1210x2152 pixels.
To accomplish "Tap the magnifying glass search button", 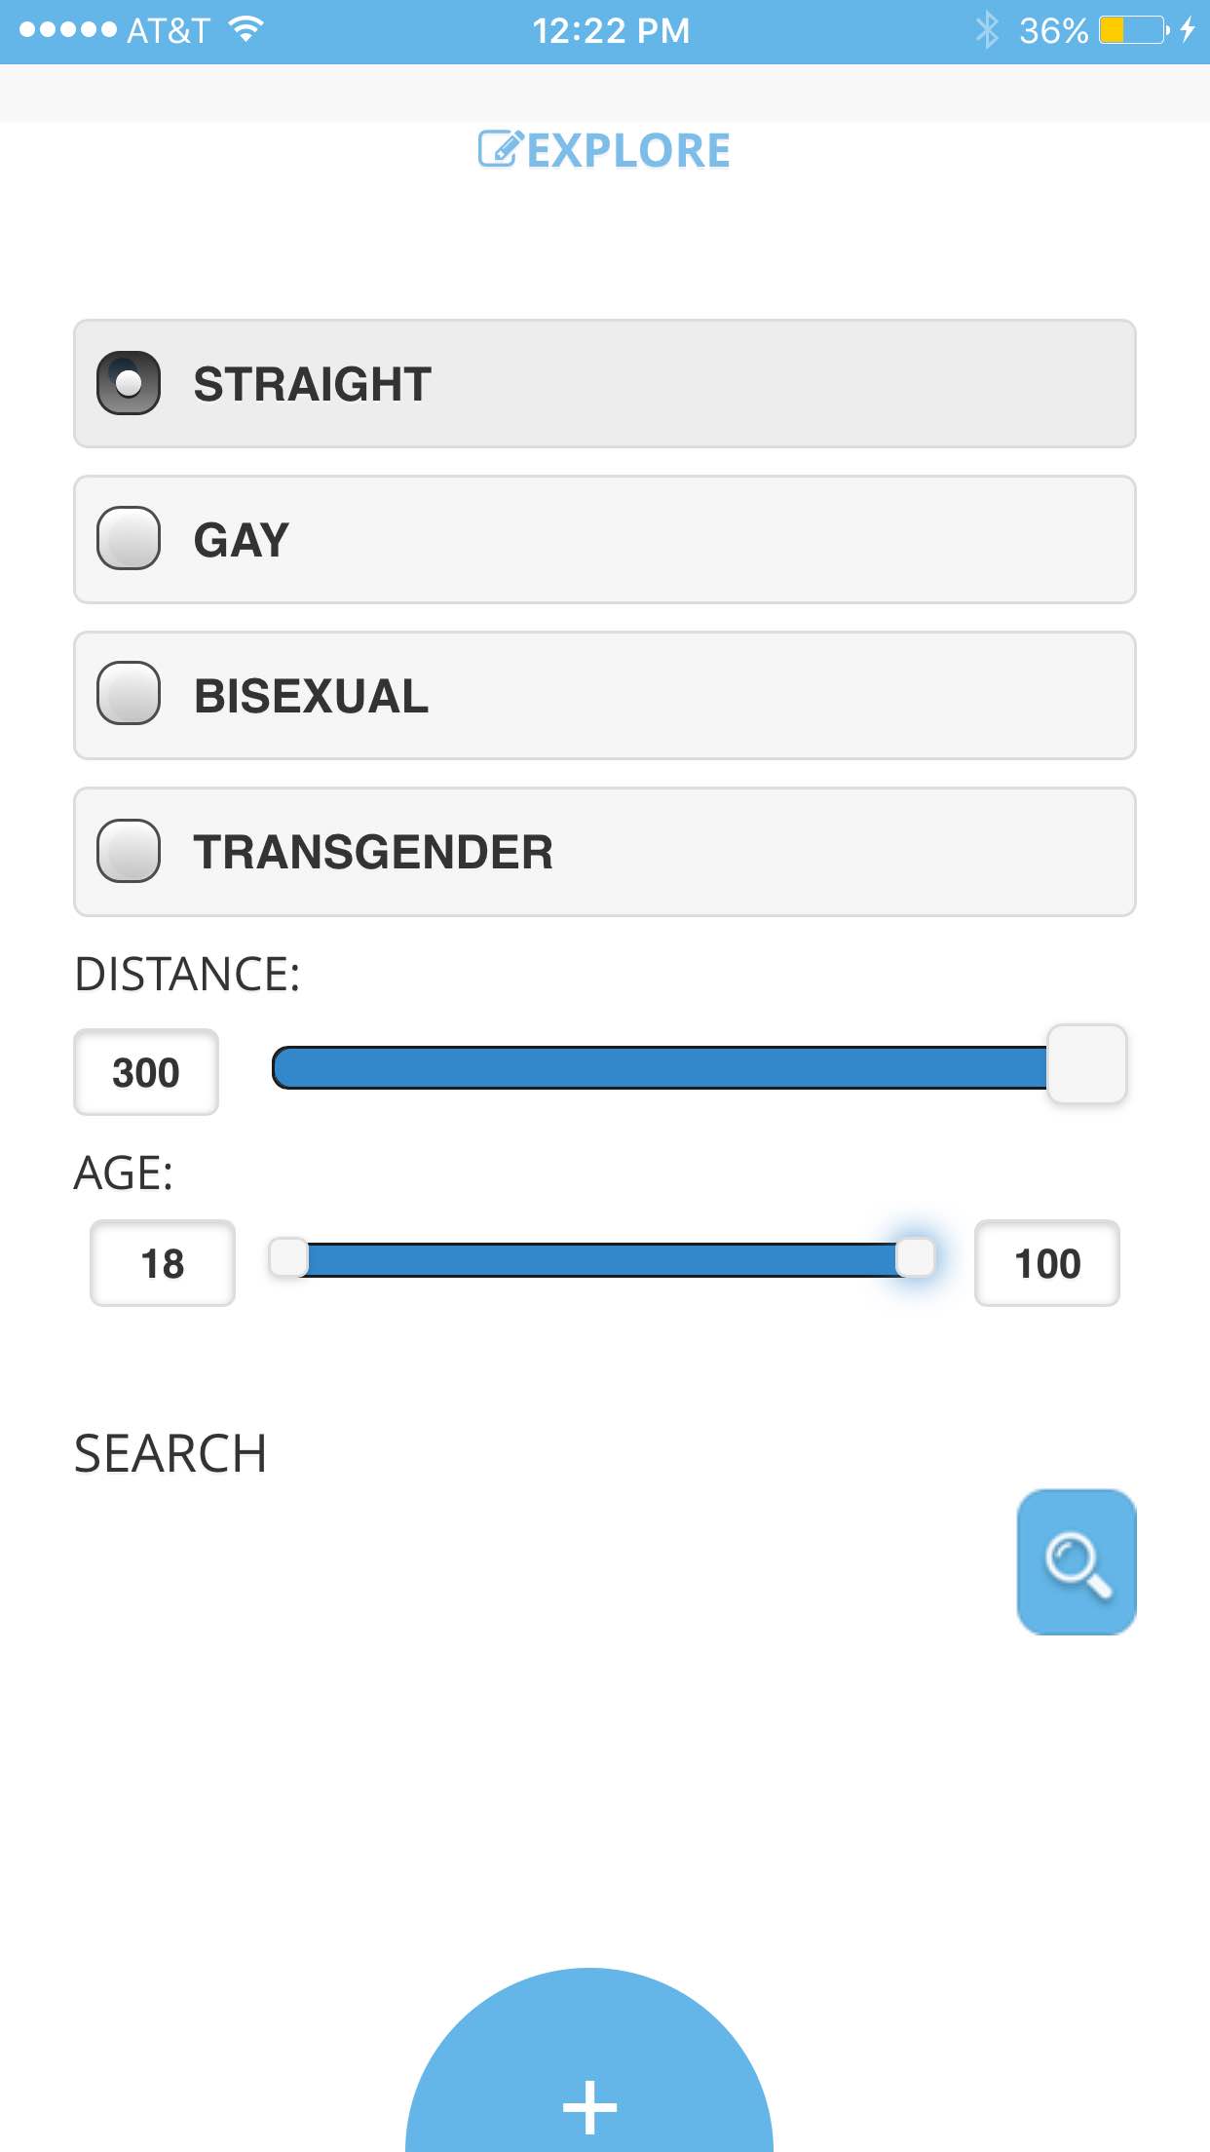I will 1077,1561.
